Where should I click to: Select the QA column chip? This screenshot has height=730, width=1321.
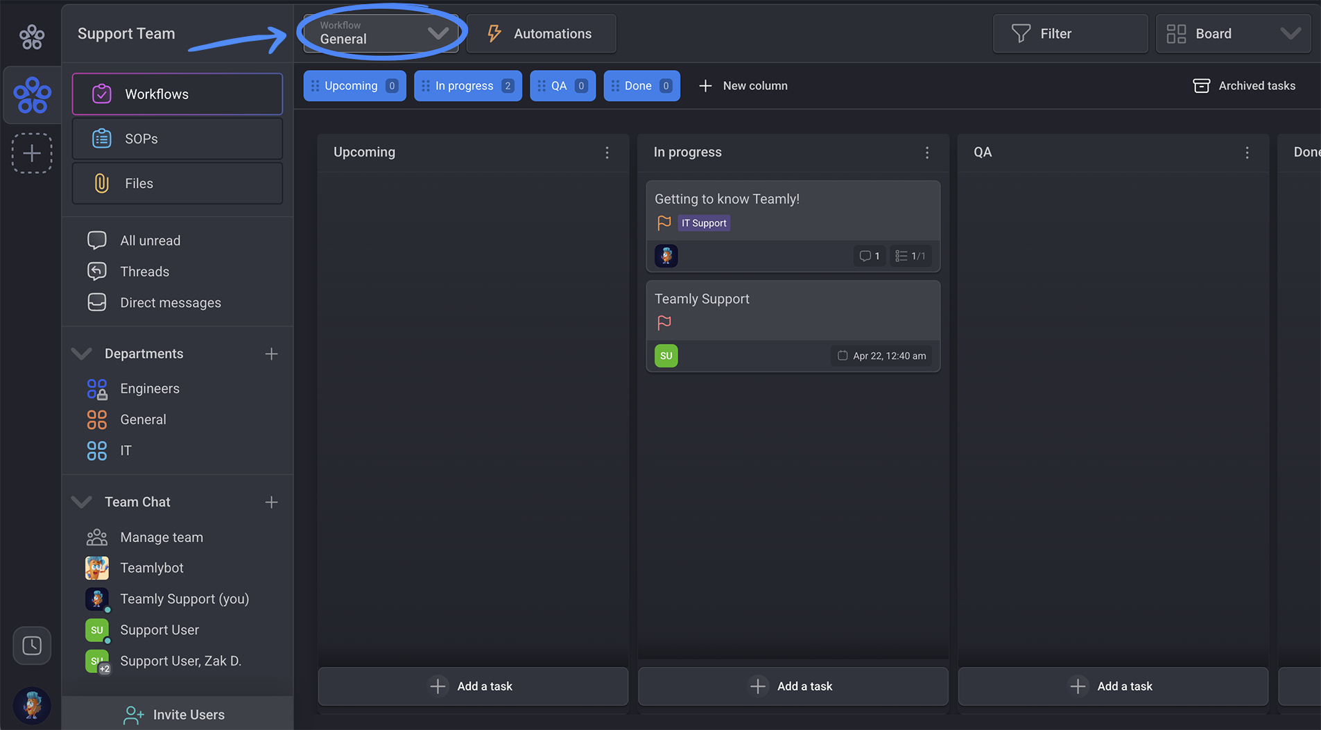coord(562,86)
